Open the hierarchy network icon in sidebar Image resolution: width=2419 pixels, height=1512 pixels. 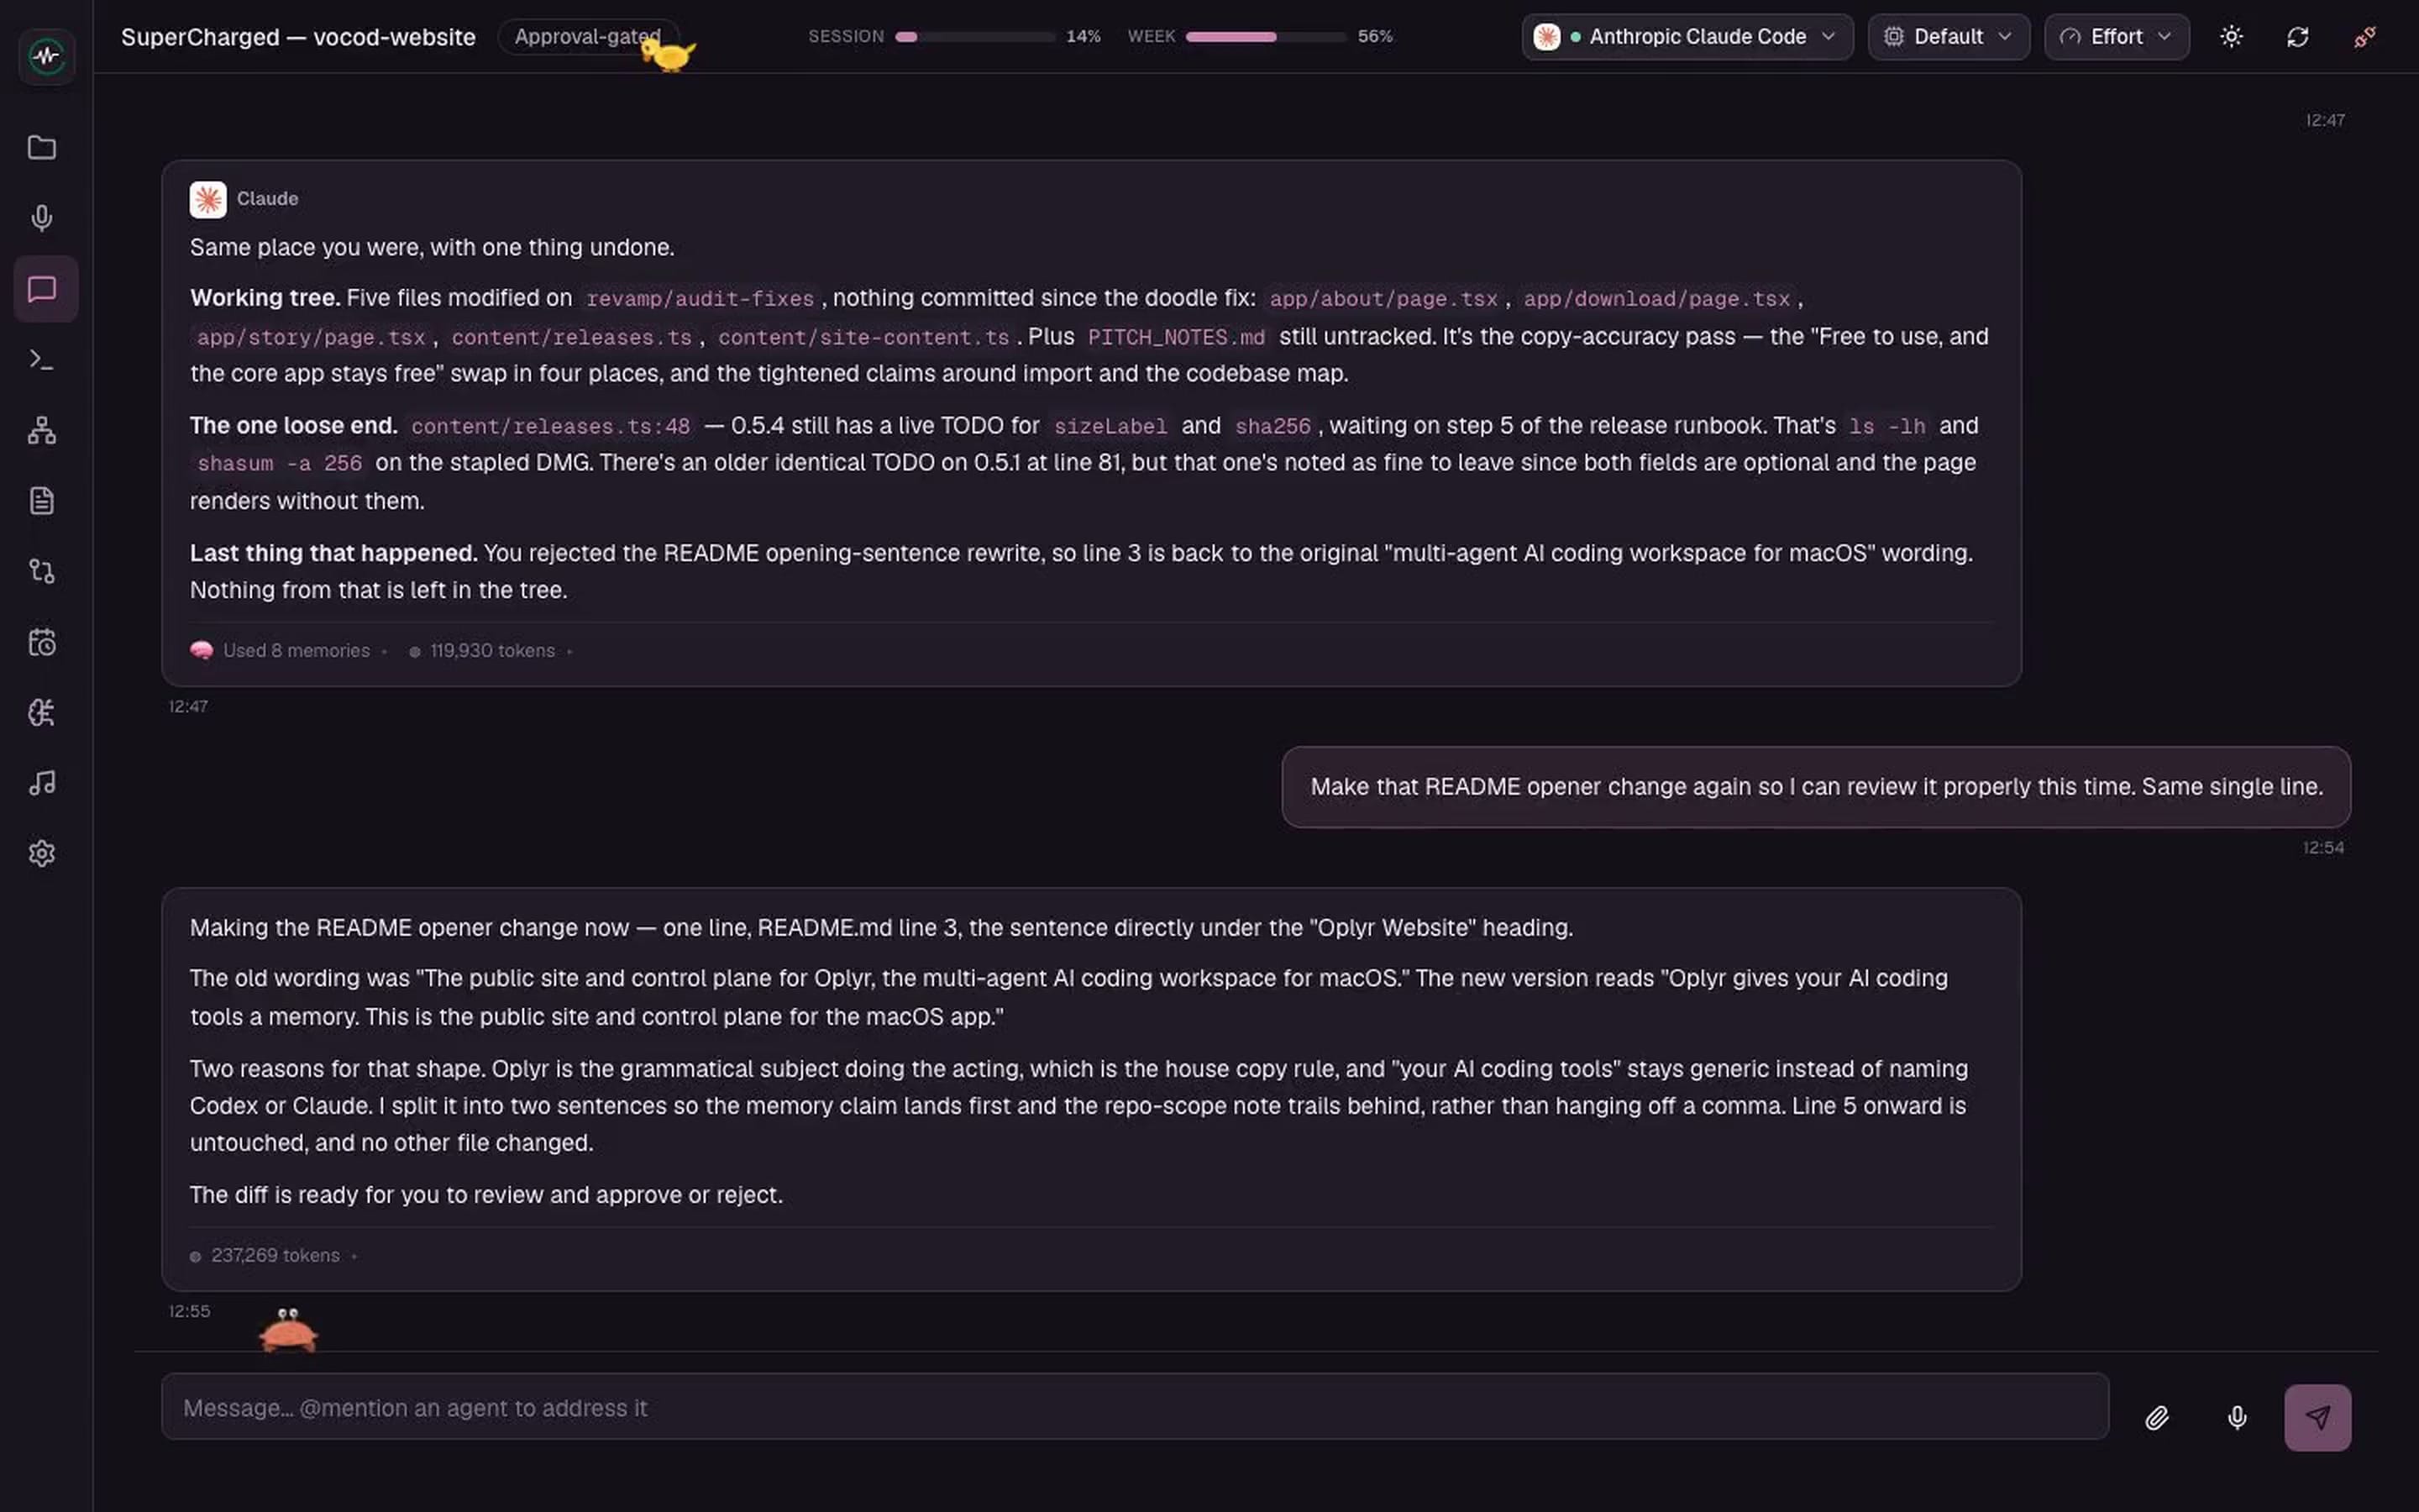pyautogui.click(x=42, y=430)
